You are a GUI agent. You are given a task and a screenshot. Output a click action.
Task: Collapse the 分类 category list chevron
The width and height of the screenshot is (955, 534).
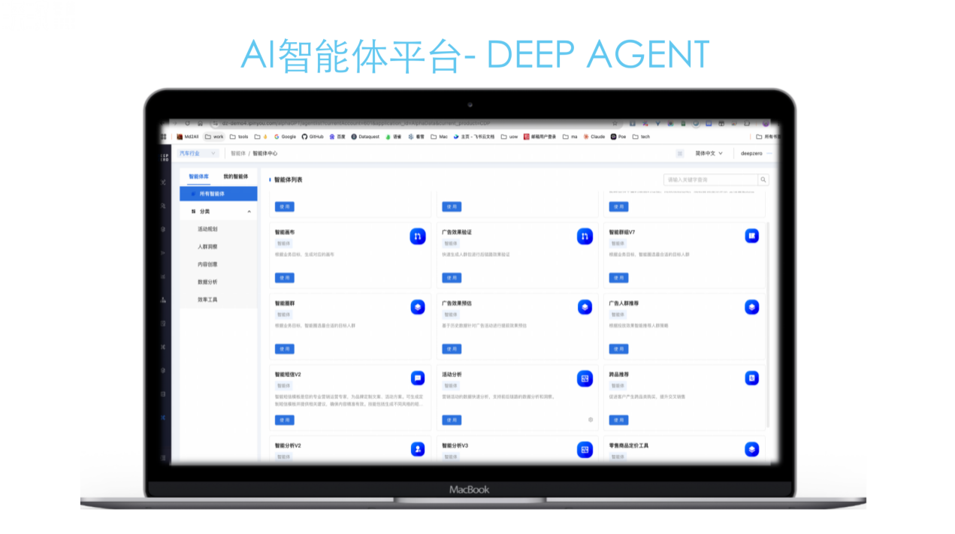click(x=249, y=211)
